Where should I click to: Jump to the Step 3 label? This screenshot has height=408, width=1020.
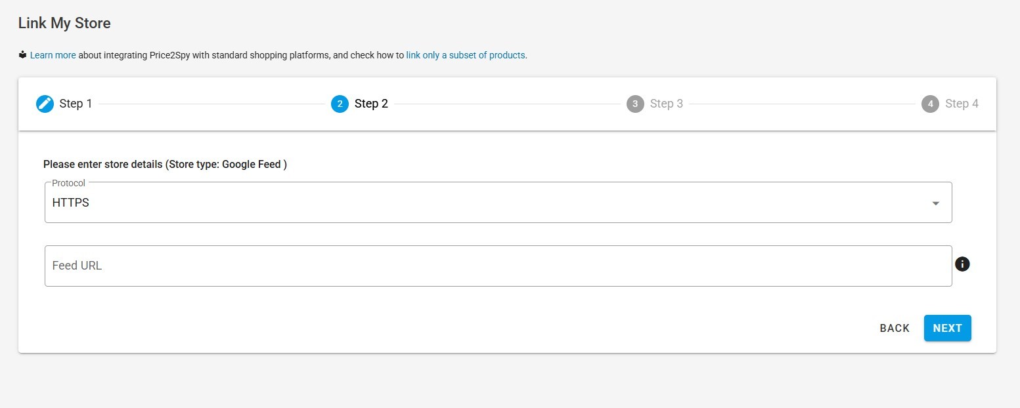[x=667, y=104]
